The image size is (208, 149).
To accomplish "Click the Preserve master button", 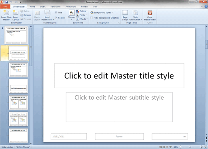I will click(x=26, y=19).
